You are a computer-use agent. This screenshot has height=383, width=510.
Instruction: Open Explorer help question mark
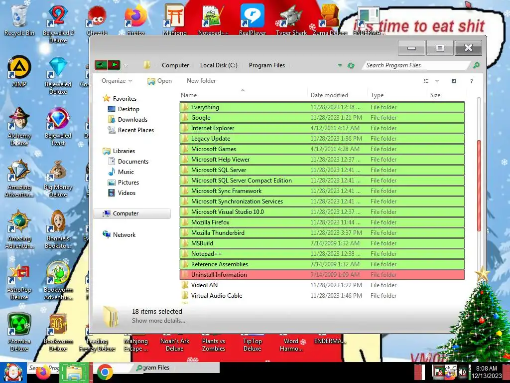(x=471, y=81)
